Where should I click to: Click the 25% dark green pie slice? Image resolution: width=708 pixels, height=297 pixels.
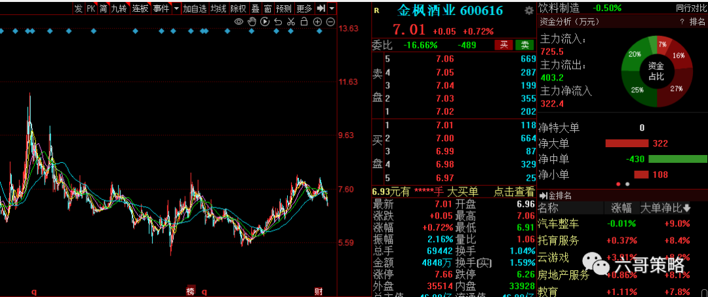[638, 89]
